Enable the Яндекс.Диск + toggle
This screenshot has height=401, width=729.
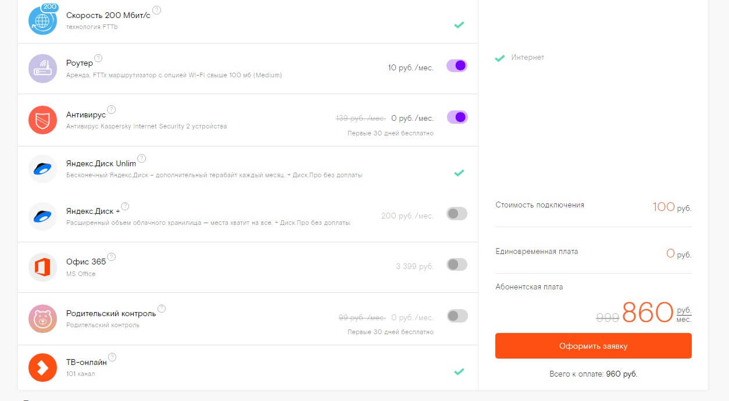[x=456, y=214]
